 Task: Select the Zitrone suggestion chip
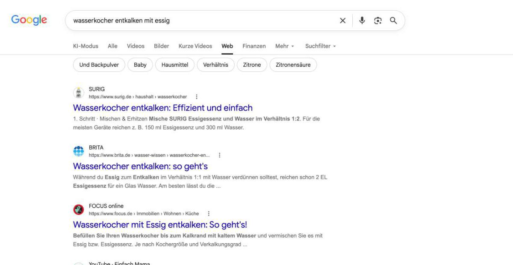click(252, 65)
